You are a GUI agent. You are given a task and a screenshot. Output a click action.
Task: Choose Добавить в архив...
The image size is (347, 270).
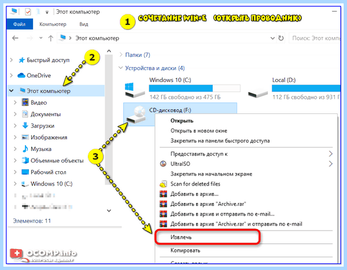(194, 194)
